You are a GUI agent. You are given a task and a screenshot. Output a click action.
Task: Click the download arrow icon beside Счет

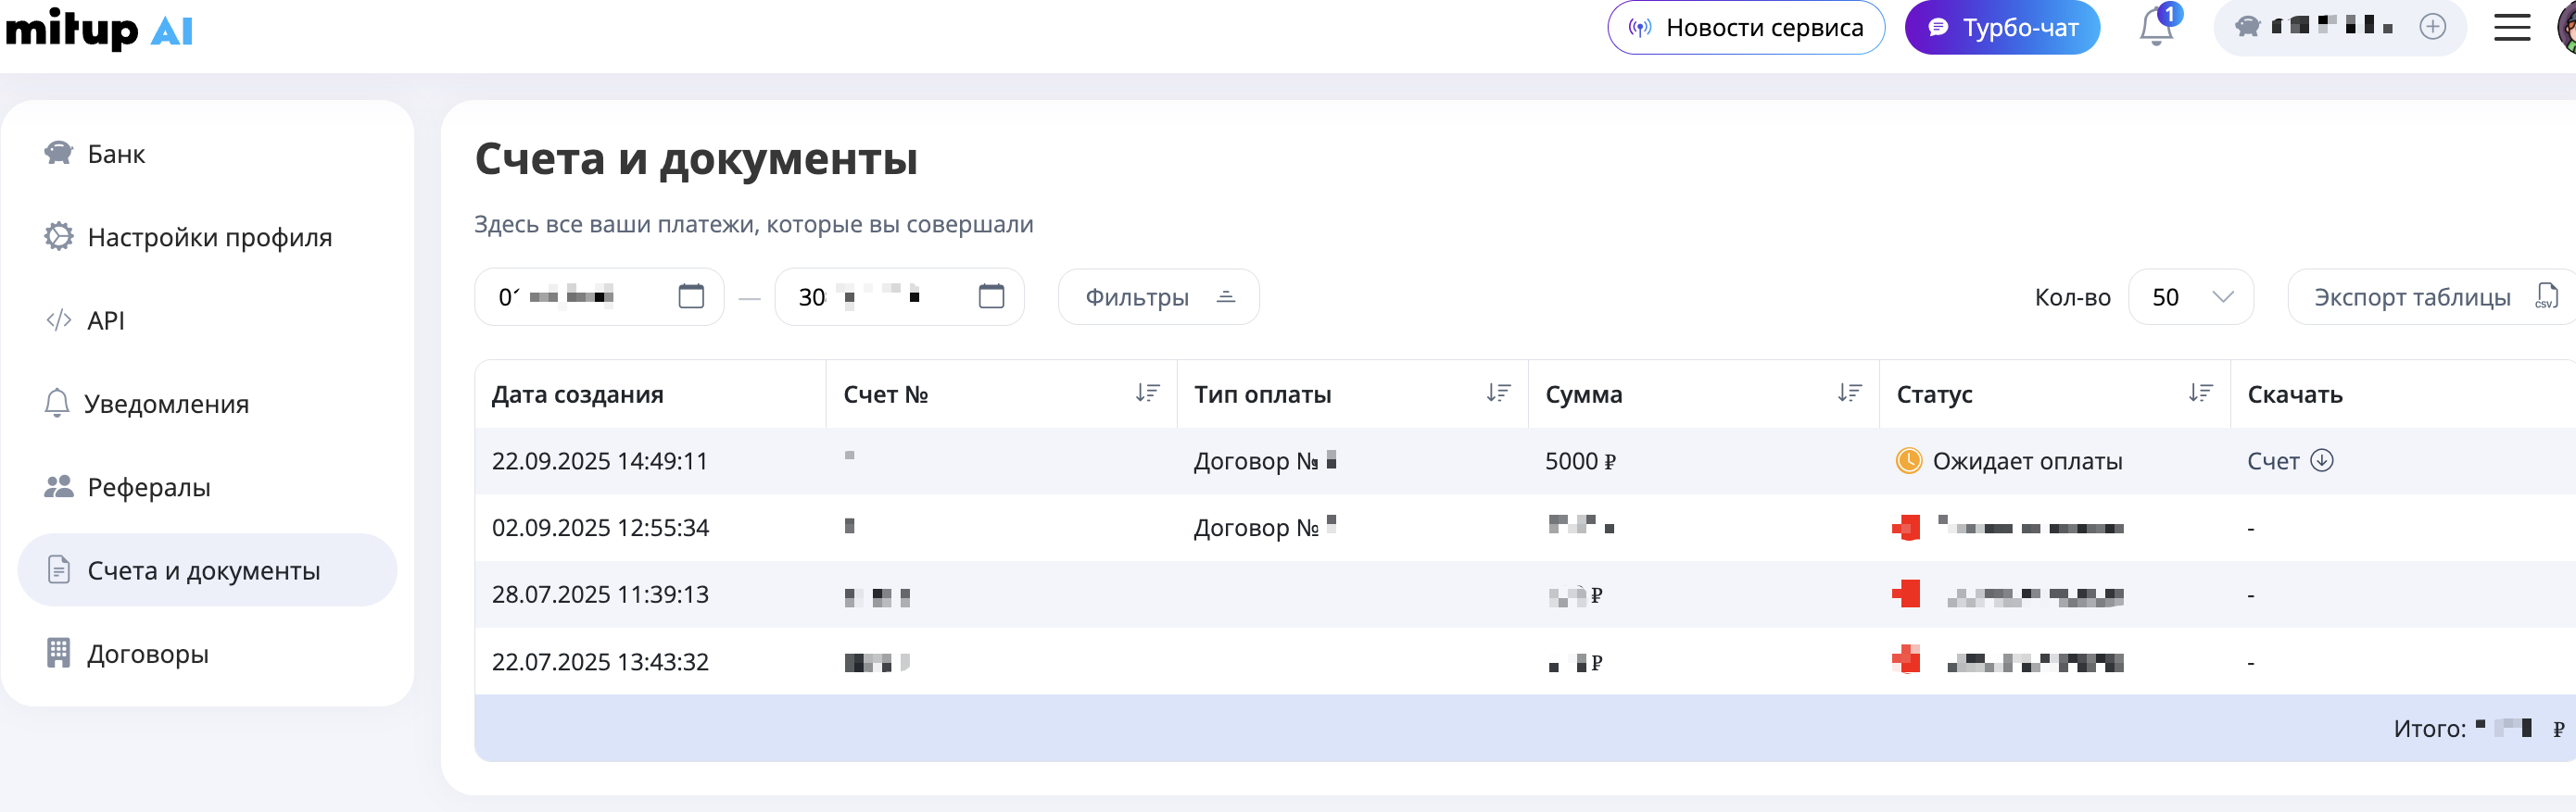[2322, 459]
